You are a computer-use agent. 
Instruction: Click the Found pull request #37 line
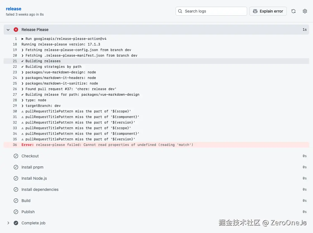tap(156, 89)
